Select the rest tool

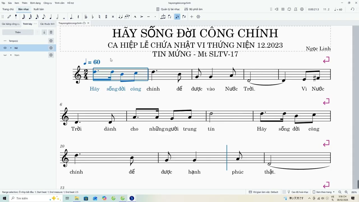point(78,17)
